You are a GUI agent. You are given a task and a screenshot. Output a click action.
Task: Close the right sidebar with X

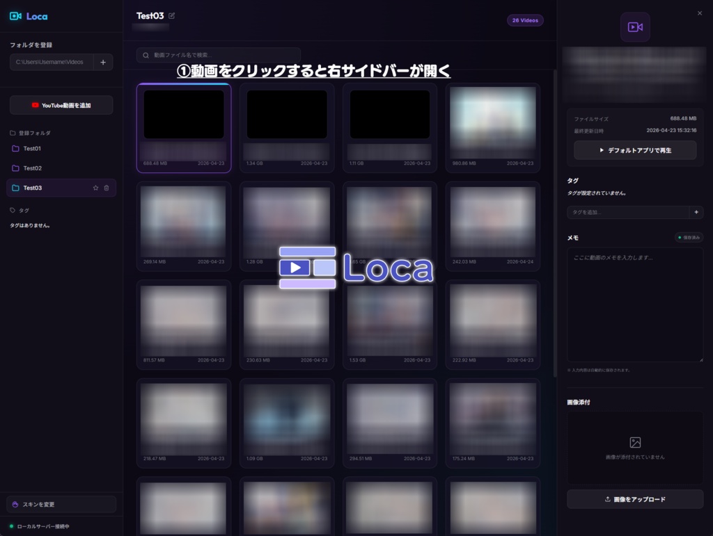[x=699, y=13]
